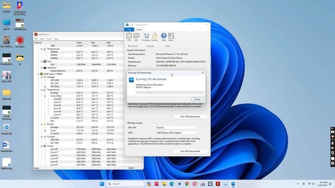Screen dimensions: 335x188
Task: Open the red record app desktop icon
Action: coord(20,40)
